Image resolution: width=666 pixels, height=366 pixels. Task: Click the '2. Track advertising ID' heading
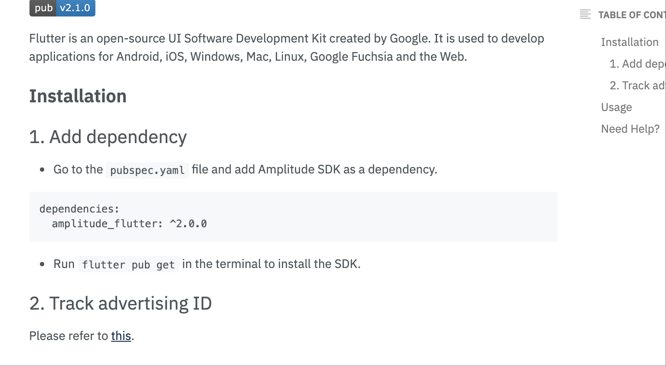click(x=121, y=304)
